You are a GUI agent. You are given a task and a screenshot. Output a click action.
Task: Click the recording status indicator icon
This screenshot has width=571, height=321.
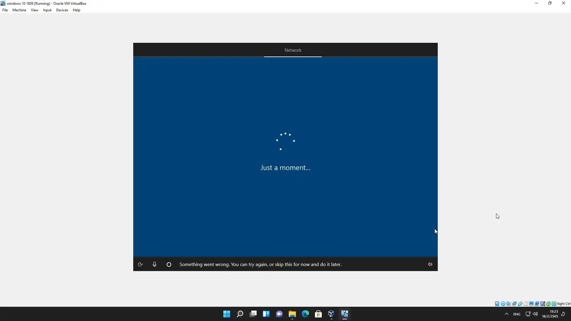click(x=537, y=304)
